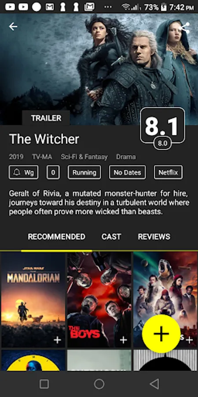This screenshot has width=198, height=397.
Task: Tap the 8.1 rating badge
Action: (163, 126)
